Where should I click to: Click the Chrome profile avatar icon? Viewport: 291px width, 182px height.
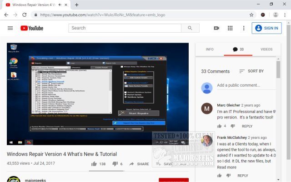(276, 15)
